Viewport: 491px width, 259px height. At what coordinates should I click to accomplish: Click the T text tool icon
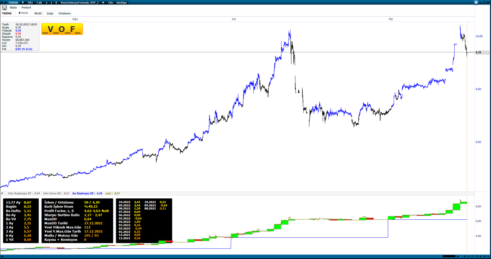pos(56,2)
